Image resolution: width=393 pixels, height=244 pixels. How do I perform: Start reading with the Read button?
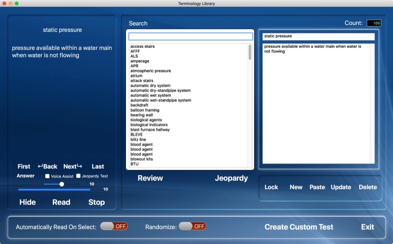(61, 202)
